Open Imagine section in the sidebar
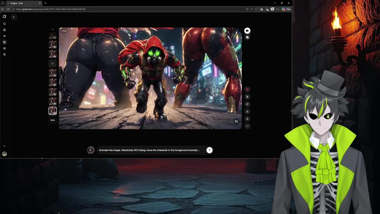Screen dimensions: 380x214 pos(4,42)
